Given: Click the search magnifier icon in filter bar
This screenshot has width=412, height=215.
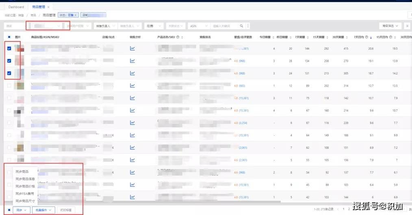Looking at the screenshot, I should (x=241, y=26).
